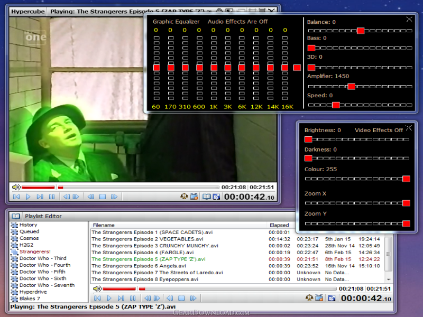Screen dimensions: 423x317
Task: Select the Hyperdrive playlist
Action: coord(33,292)
